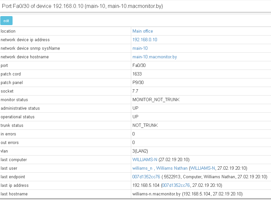Open device IP address link 192.168.0.10
The image size is (271, 200).
[x=145, y=40]
